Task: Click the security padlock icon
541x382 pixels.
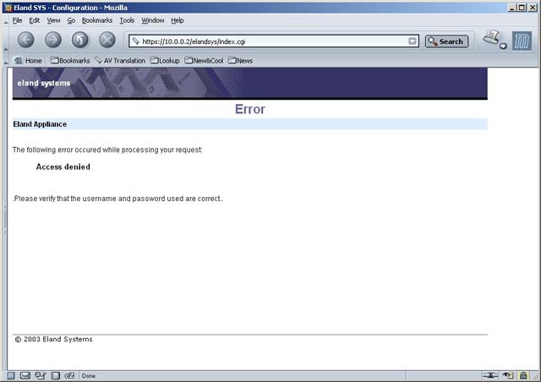Action: 523,375
